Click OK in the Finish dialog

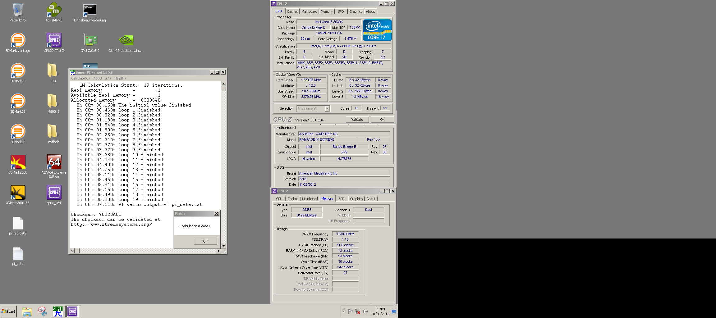pyautogui.click(x=205, y=241)
